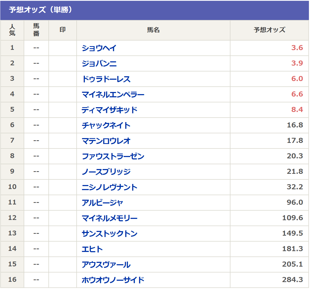The image size is (310, 289).
Task: Select the マイネルエンペラー link
Action: (113, 94)
